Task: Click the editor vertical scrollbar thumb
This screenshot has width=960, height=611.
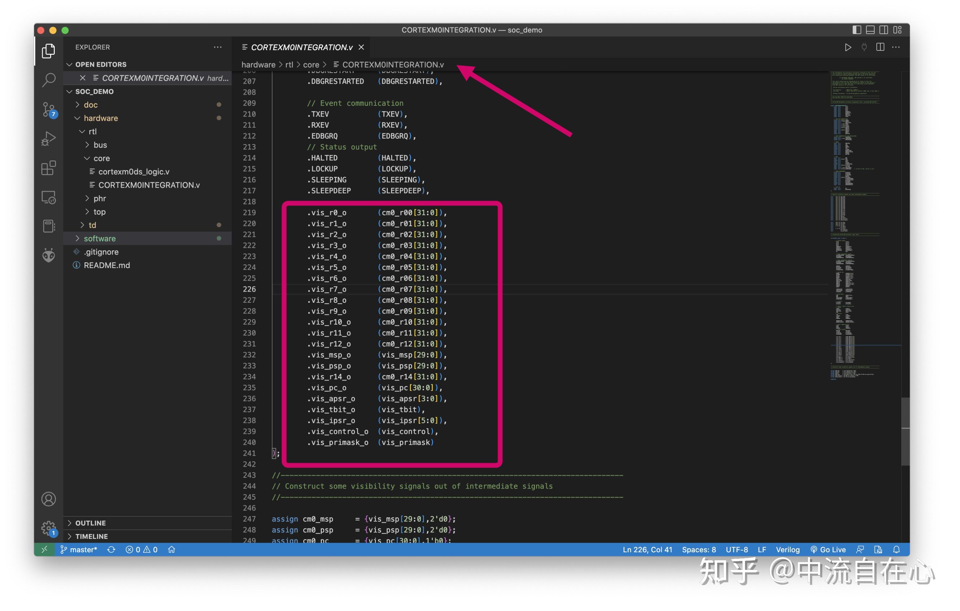Action: [905, 431]
